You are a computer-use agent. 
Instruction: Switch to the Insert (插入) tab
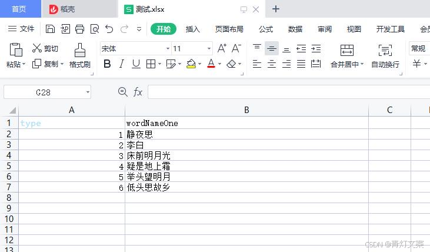click(x=192, y=29)
